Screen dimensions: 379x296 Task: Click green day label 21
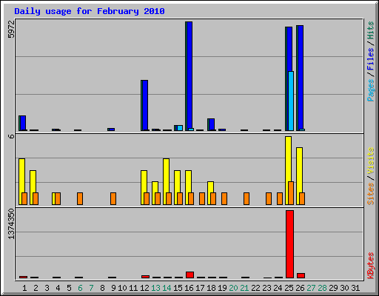coord(244,288)
